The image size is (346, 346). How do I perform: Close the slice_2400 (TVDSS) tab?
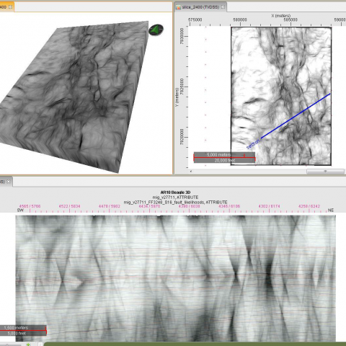tap(223, 6)
